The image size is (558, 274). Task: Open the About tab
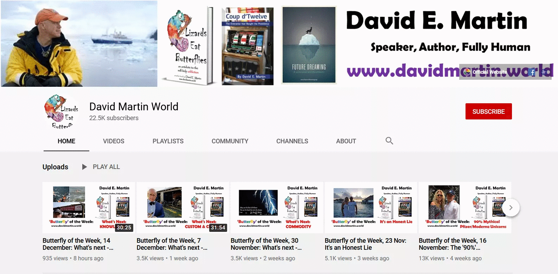point(346,141)
